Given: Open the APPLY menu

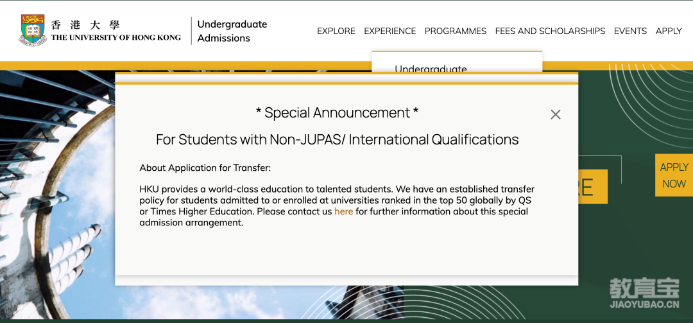Looking at the screenshot, I should coord(669,31).
